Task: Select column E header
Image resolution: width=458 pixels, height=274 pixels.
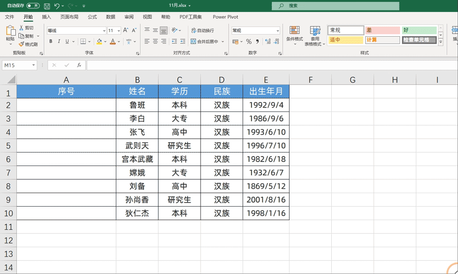Action: click(266, 80)
